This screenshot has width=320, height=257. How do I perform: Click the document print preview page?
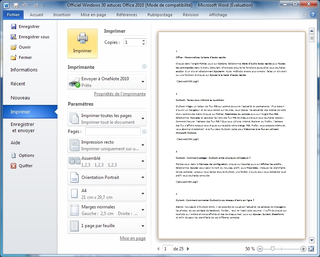pyautogui.click(x=232, y=135)
